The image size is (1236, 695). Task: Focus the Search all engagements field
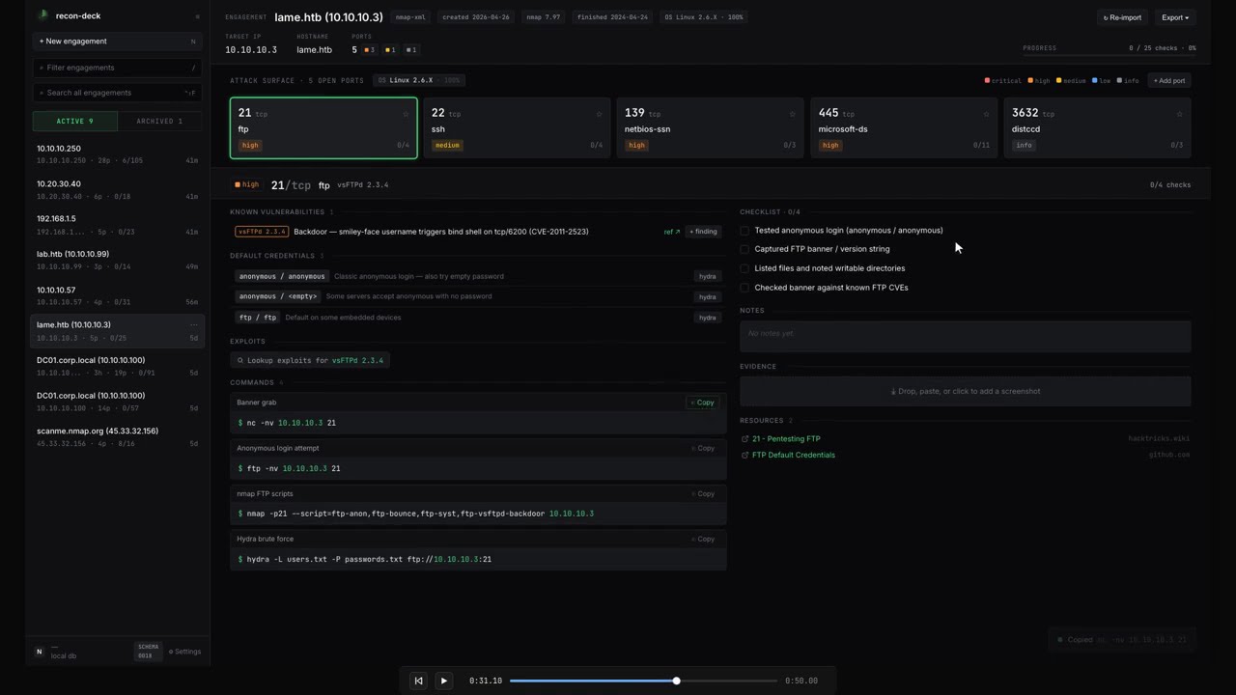pyautogui.click(x=117, y=93)
